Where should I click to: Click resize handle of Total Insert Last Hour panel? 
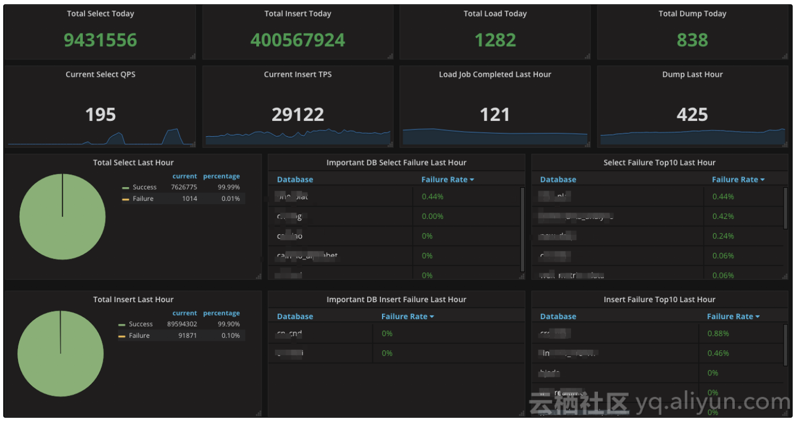point(258,413)
